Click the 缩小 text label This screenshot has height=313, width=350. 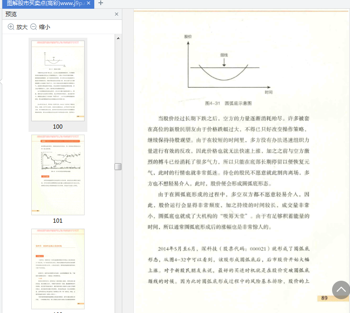tap(45, 27)
